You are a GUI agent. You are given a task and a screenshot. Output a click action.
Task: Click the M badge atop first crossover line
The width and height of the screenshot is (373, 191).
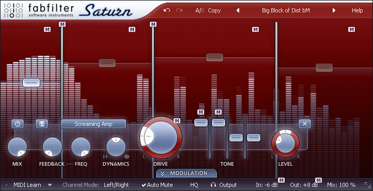[63, 24]
